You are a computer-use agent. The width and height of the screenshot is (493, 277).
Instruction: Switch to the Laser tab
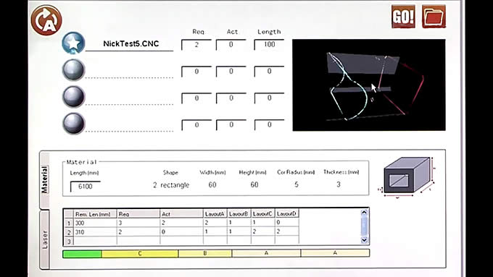45,239
